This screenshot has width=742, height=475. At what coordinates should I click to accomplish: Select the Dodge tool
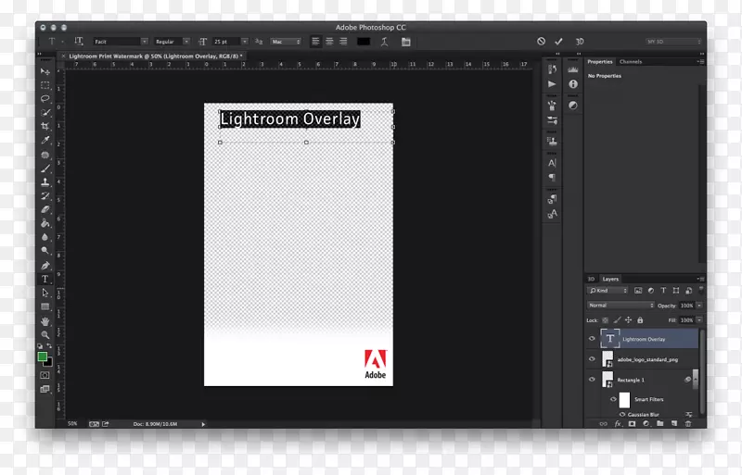coord(45,251)
